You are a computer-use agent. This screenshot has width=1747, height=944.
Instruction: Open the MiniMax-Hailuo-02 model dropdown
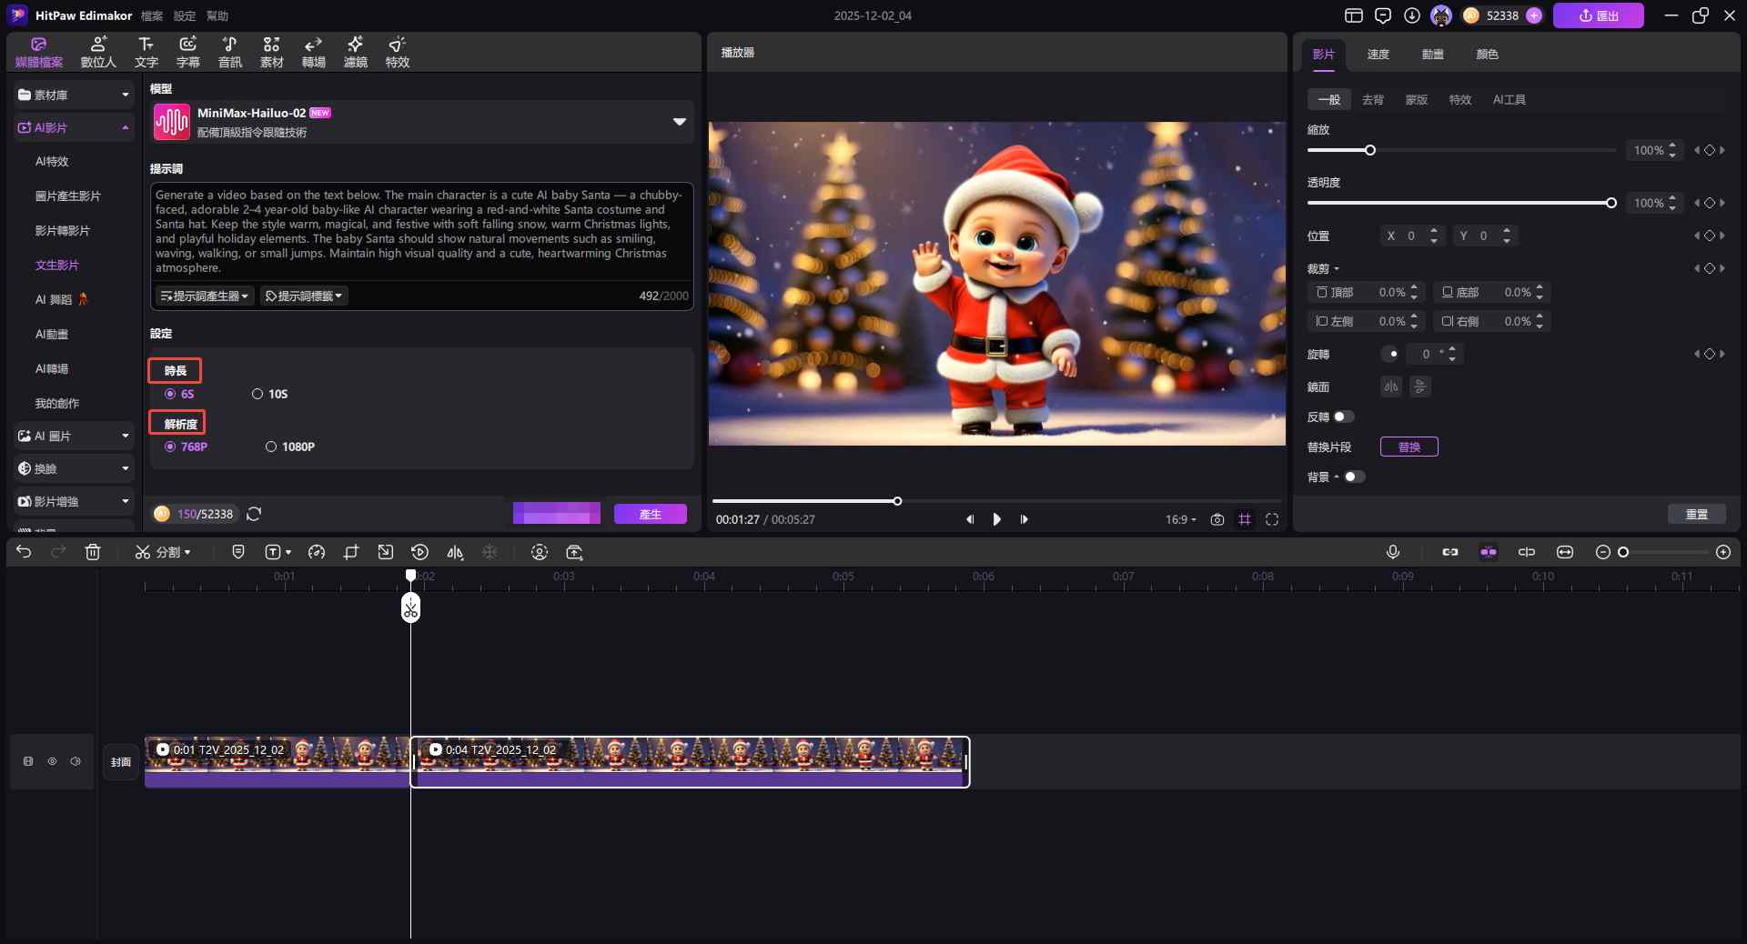point(679,122)
